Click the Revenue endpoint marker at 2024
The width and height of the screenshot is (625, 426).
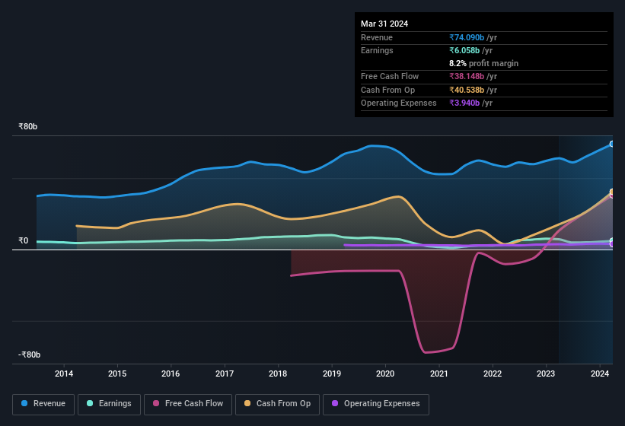click(x=612, y=144)
